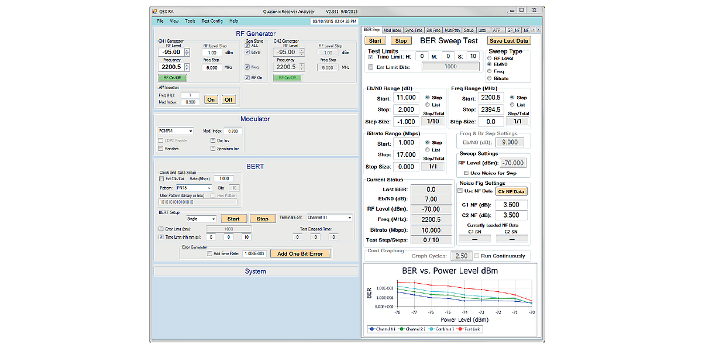
Task: Select Freq sweep type
Action: [490, 71]
